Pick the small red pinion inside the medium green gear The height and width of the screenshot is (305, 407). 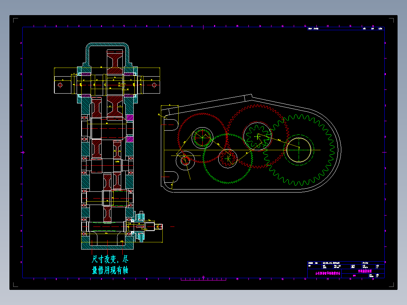(228, 158)
